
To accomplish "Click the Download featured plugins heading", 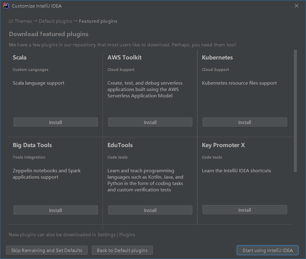I will [49, 34].
